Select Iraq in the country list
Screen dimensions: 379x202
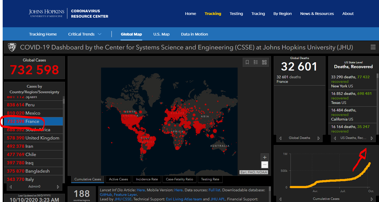click(33, 163)
